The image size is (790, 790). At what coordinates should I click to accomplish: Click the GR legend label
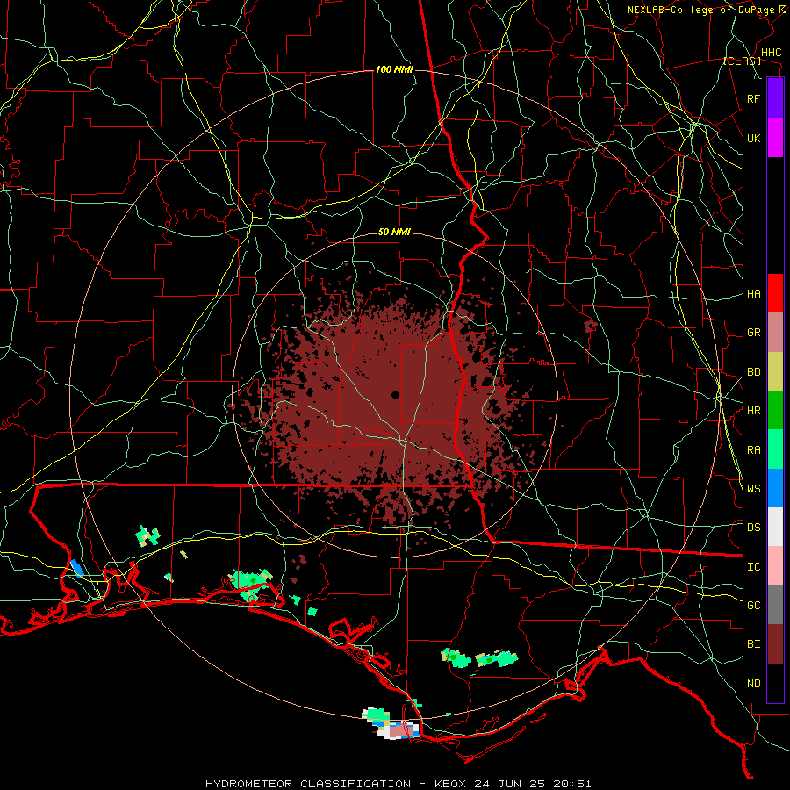pyautogui.click(x=753, y=333)
